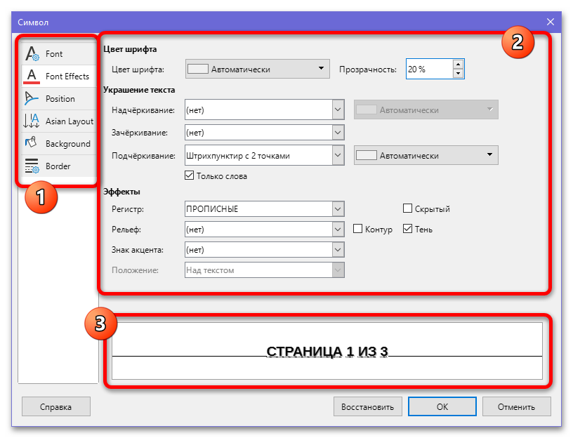Expand the 'Надчёркивание' dropdown
This screenshot has width=573, height=438.
click(x=338, y=109)
